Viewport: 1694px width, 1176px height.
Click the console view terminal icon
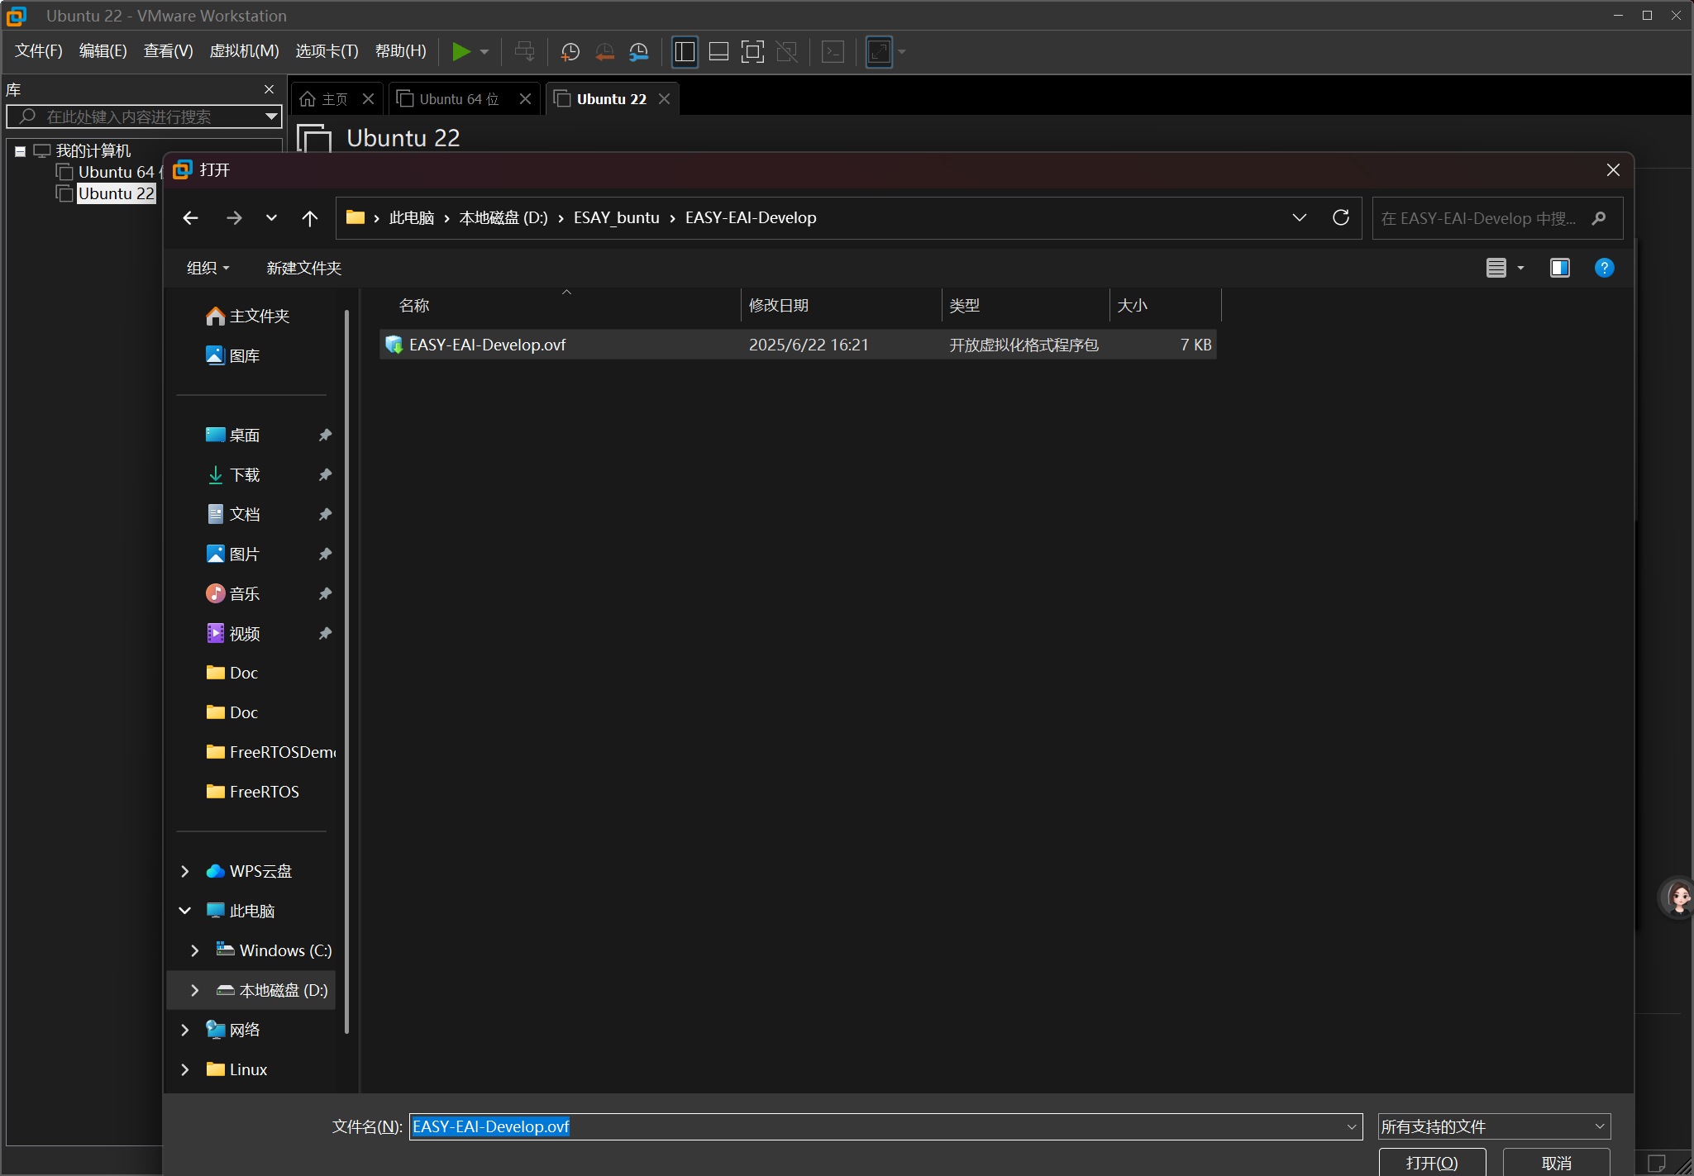(x=833, y=52)
